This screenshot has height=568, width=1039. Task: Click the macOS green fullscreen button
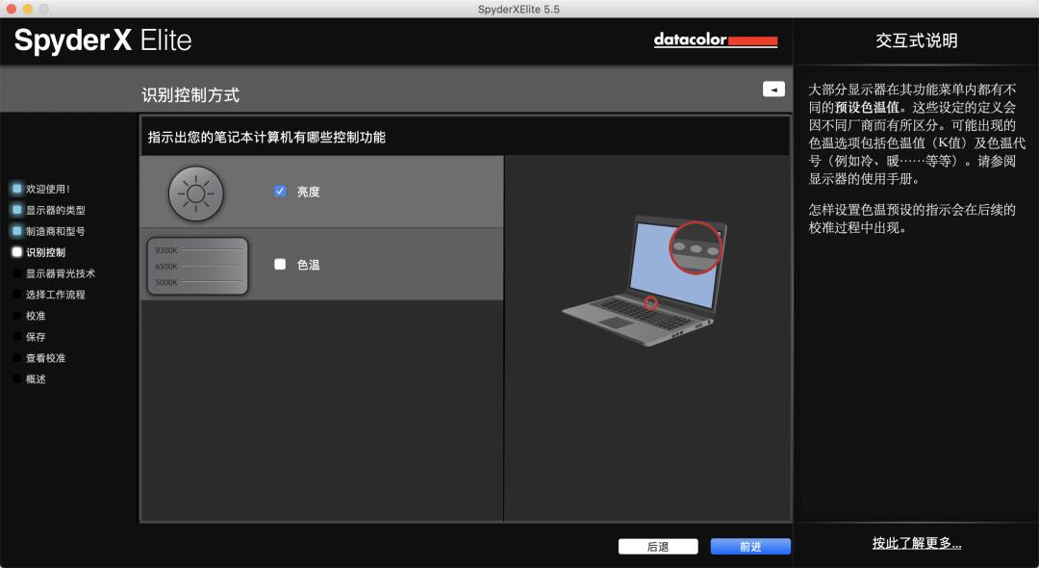coord(45,9)
